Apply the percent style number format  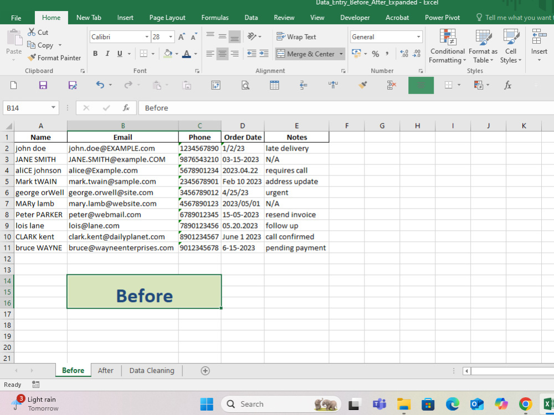pyautogui.click(x=376, y=54)
